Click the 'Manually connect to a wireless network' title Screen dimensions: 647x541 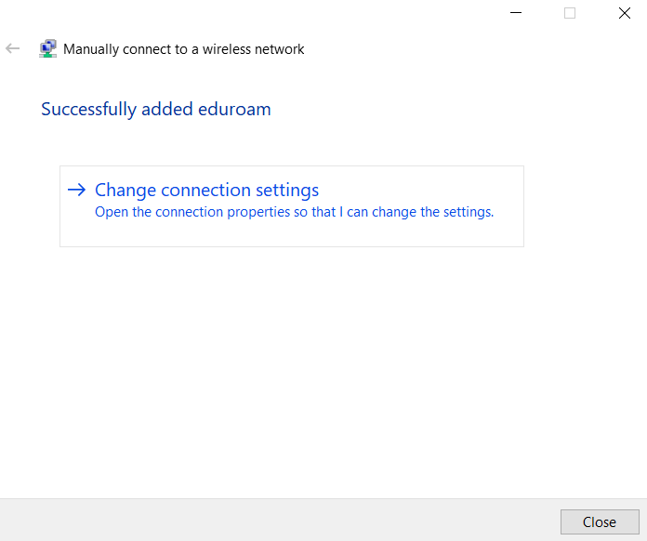[184, 49]
